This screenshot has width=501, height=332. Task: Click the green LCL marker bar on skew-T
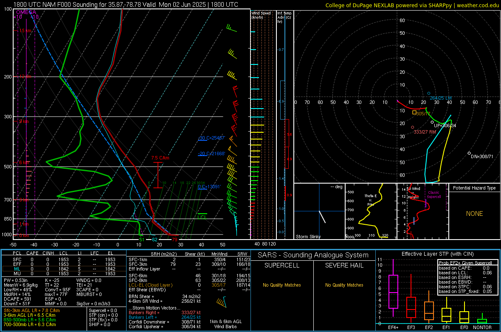(x=202, y=214)
